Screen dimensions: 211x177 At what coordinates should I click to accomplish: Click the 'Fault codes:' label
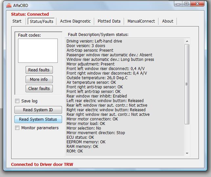click(x=29, y=35)
